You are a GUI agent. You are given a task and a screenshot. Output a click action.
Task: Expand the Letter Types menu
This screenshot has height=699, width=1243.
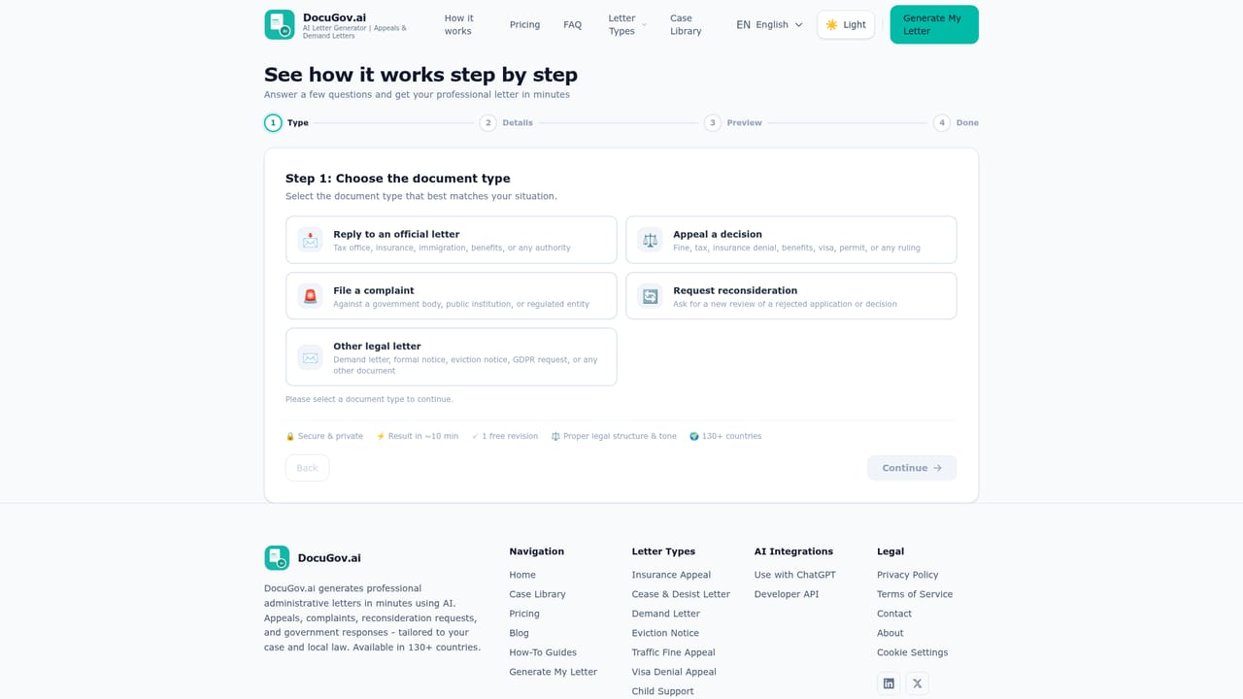[x=627, y=24]
